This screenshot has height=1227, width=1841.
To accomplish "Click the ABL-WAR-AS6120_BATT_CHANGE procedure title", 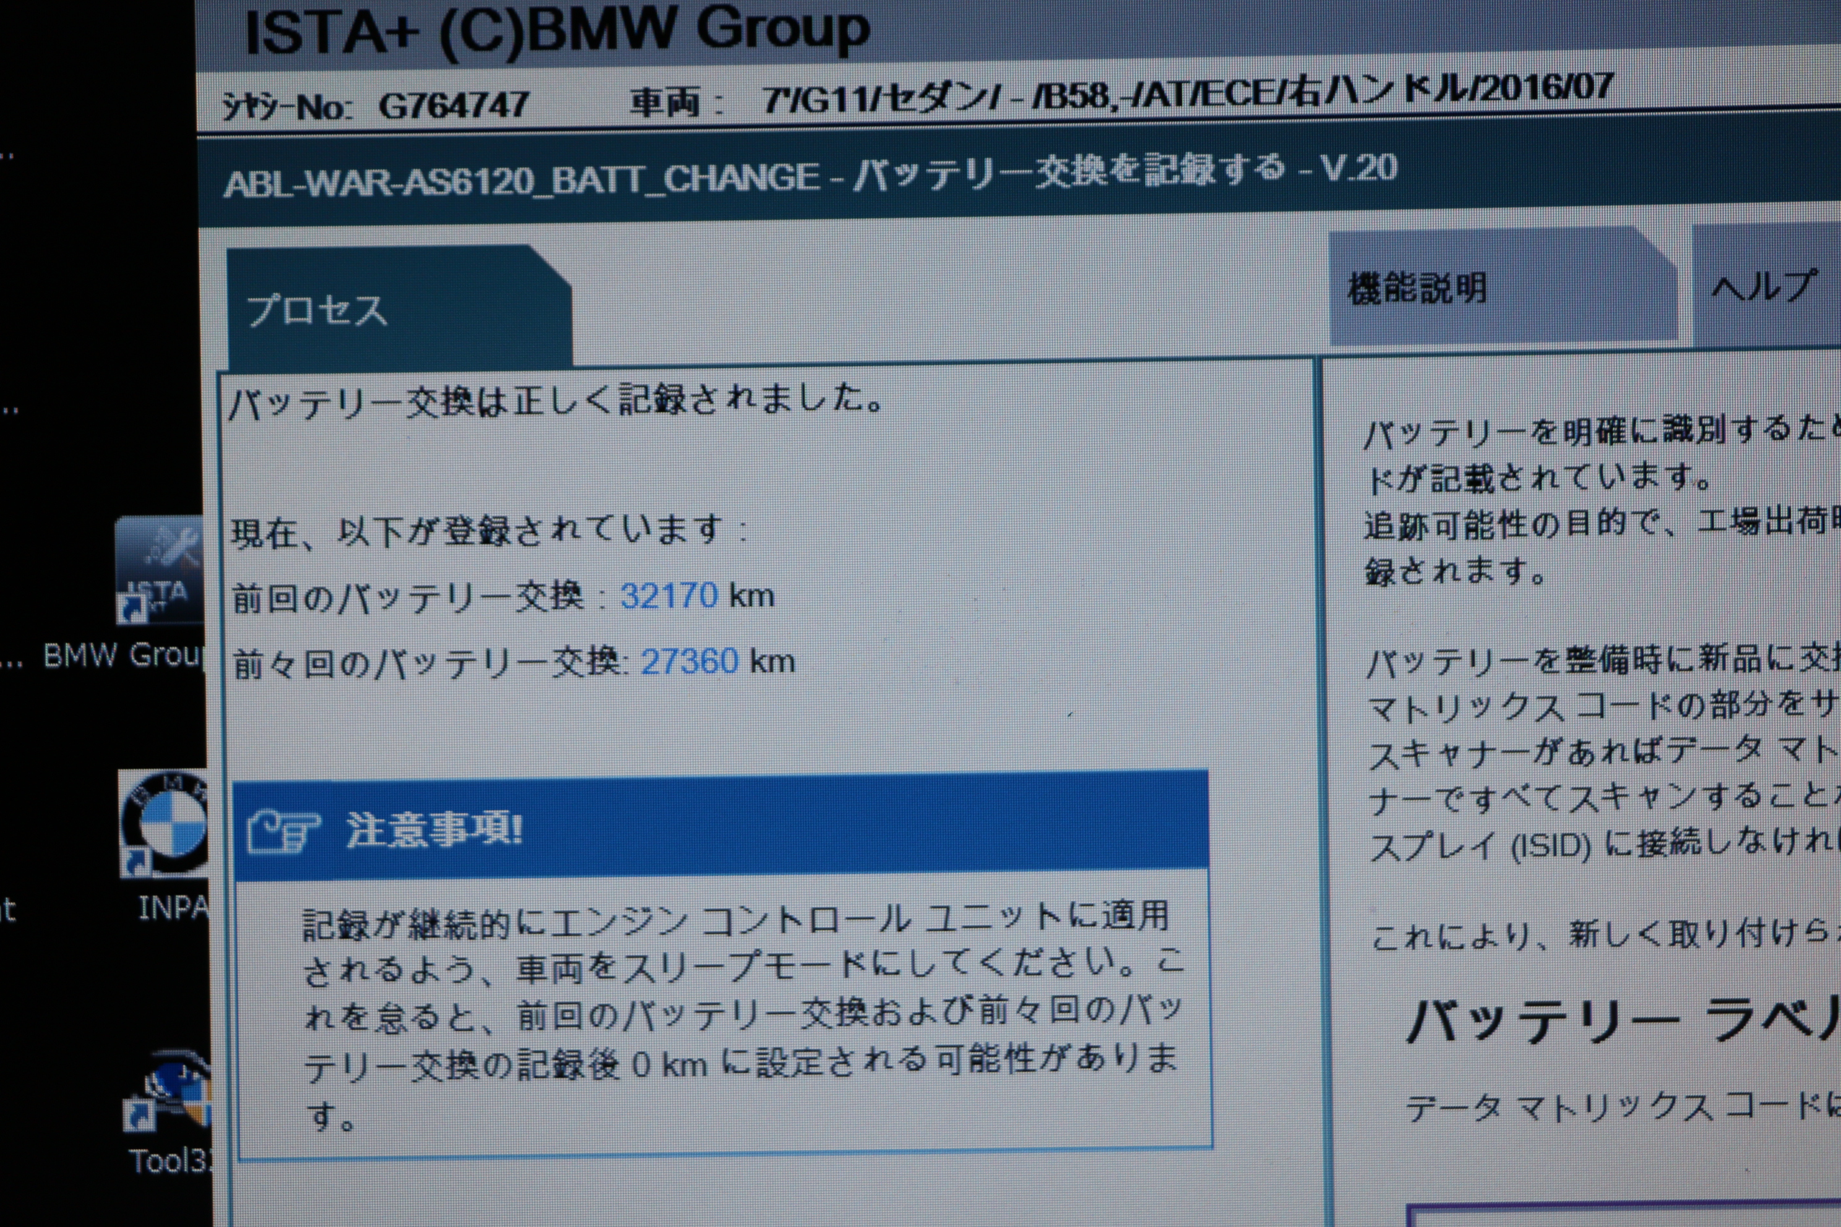I will 810,176.
